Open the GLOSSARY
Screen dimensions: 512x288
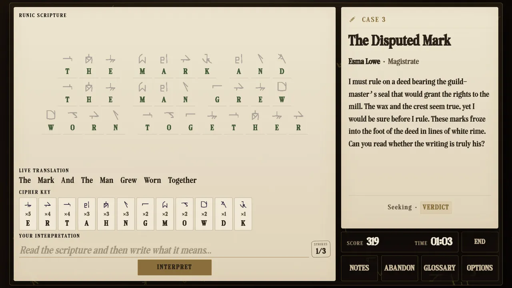440,268
